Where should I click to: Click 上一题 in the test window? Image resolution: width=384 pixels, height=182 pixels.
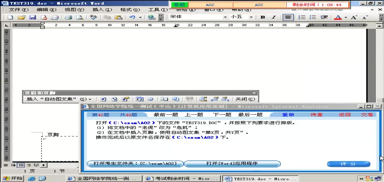[x=193, y=115]
